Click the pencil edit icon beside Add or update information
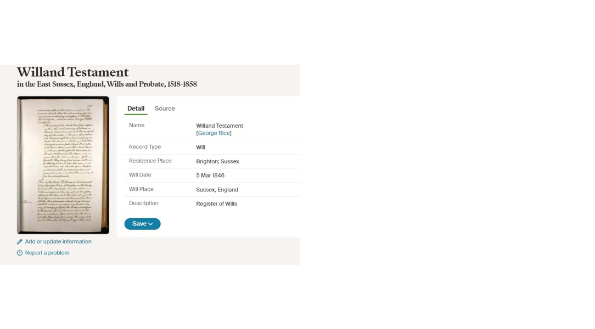Viewport: 595px width, 329px height. tap(20, 241)
